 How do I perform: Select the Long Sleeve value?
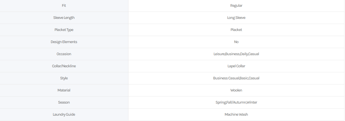point(236,18)
